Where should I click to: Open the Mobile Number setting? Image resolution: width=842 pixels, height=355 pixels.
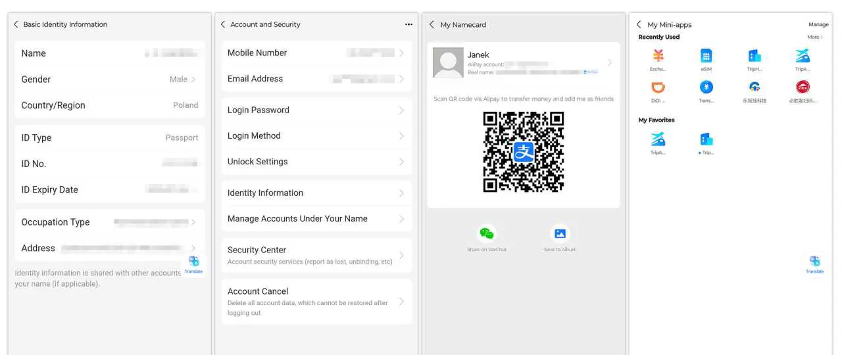tap(316, 53)
